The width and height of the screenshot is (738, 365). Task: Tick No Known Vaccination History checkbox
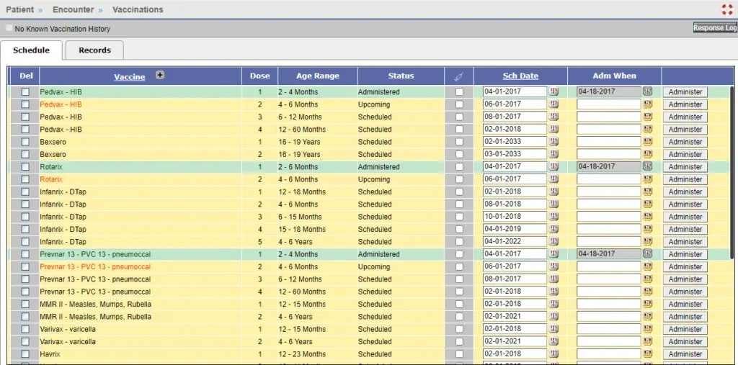(x=9, y=28)
